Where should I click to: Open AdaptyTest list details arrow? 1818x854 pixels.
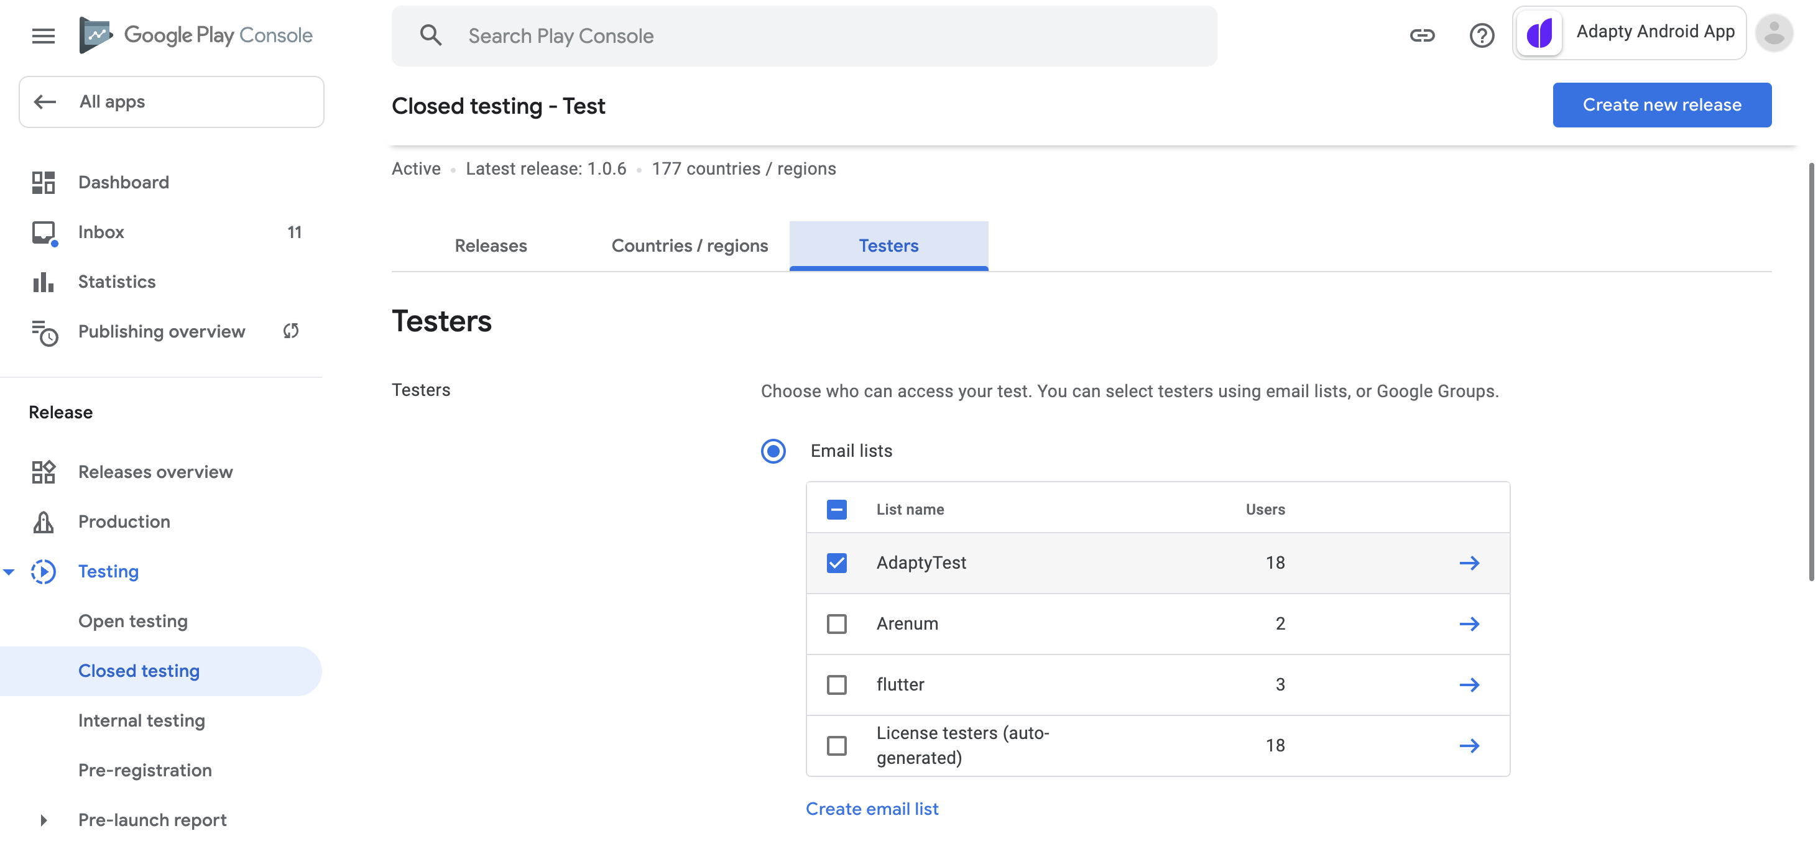pyautogui.click(x=1469, y=562)
